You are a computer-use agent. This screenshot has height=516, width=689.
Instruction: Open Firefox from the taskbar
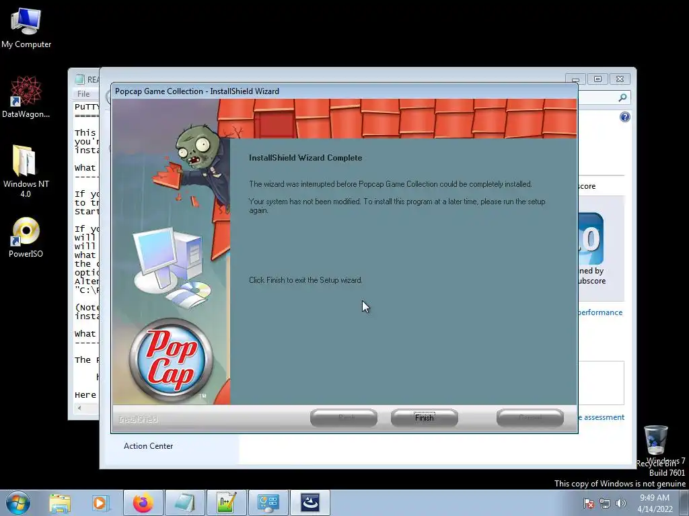coord(143,503)
